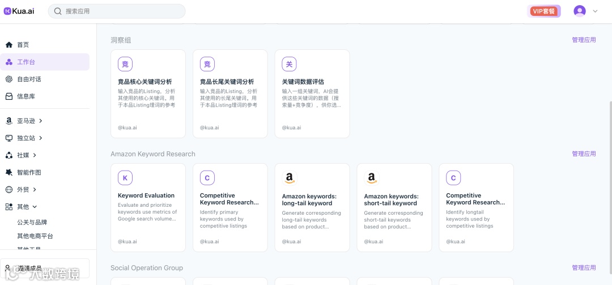The height and width of the screenshot is (285, 612).
Task: Expand the 亚马逊 chevron
Action: (x=41, y=121)
